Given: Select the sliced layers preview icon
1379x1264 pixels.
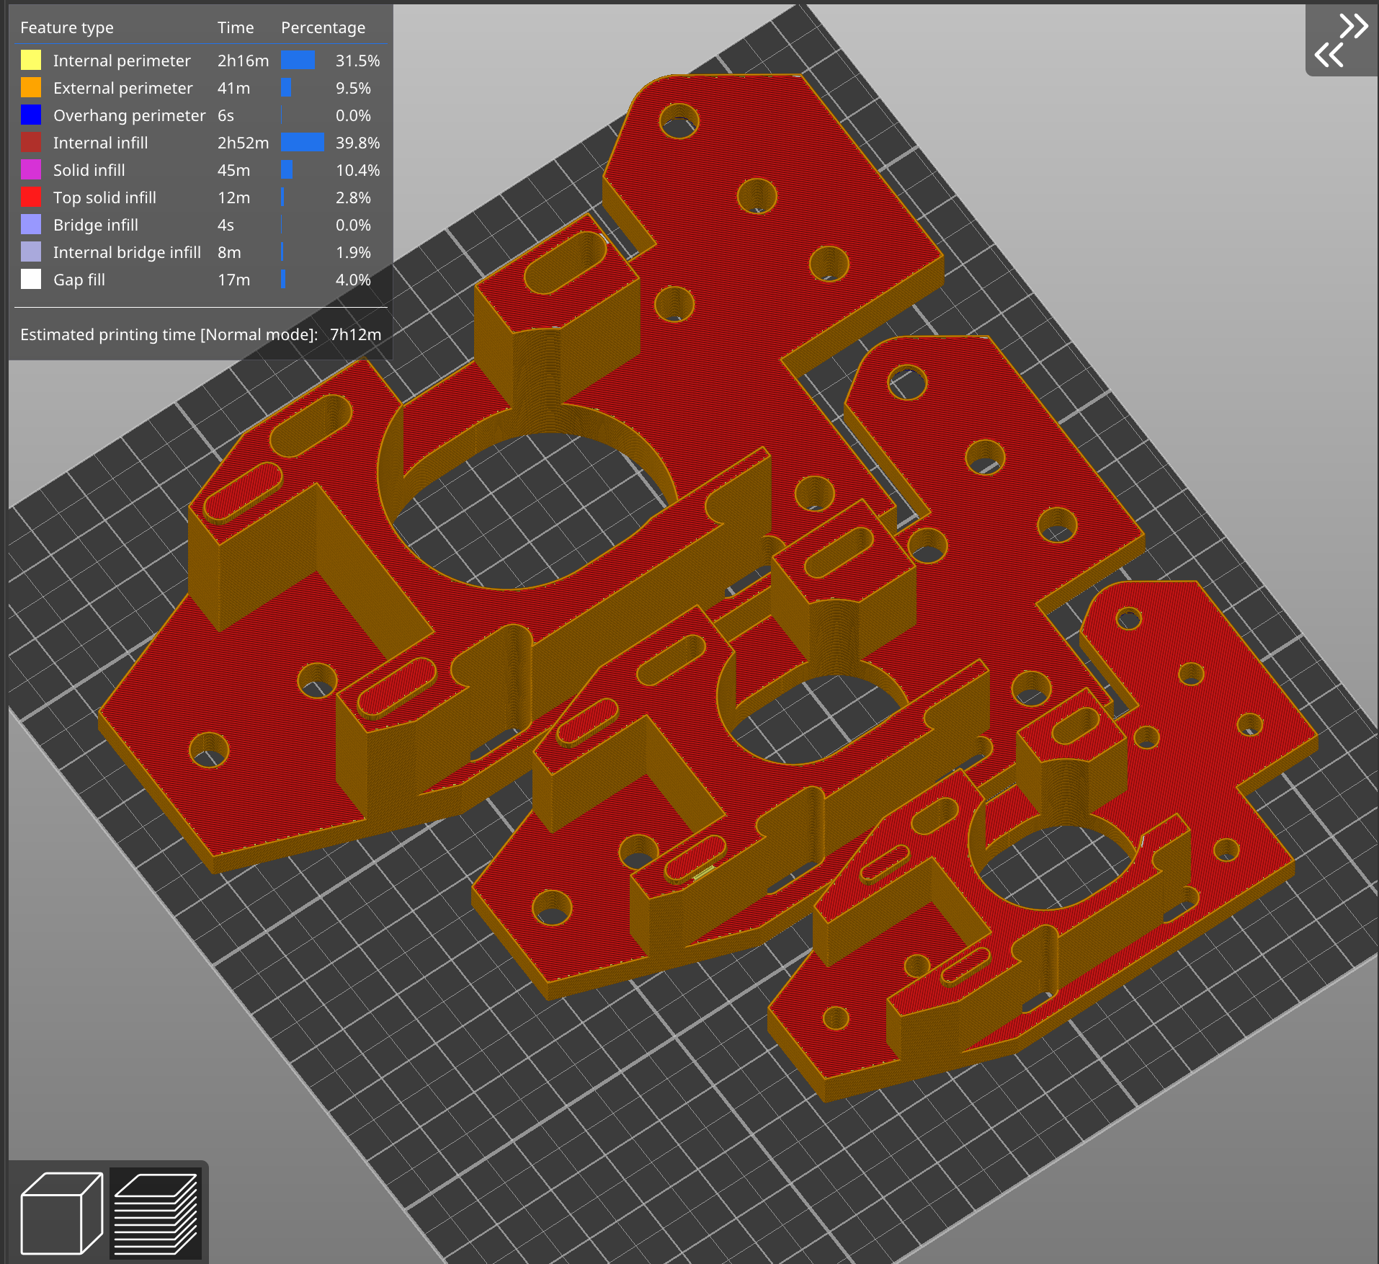Looking at the screenshot, I should tap(156, 1213).
